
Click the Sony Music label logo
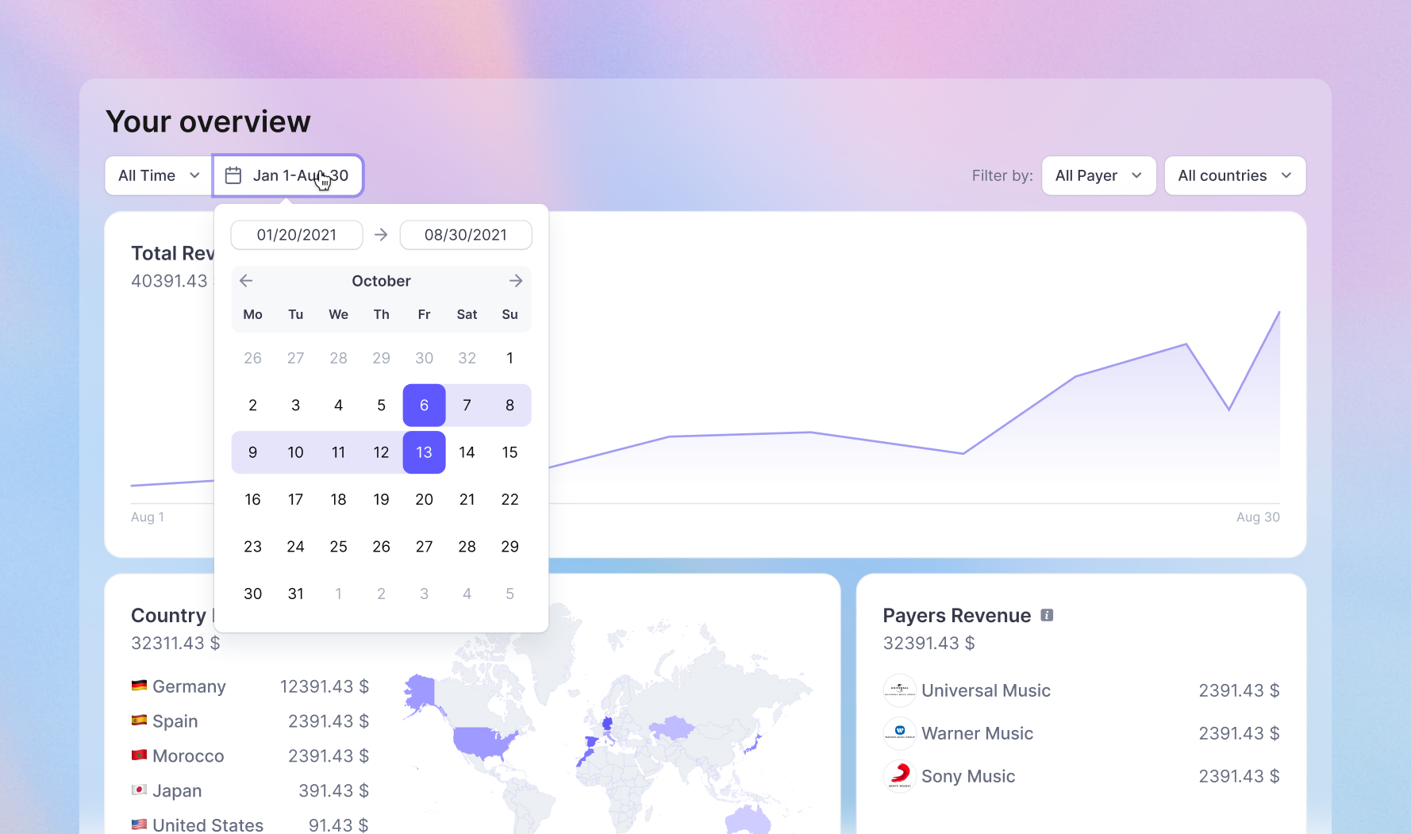[x=899, y=776]
